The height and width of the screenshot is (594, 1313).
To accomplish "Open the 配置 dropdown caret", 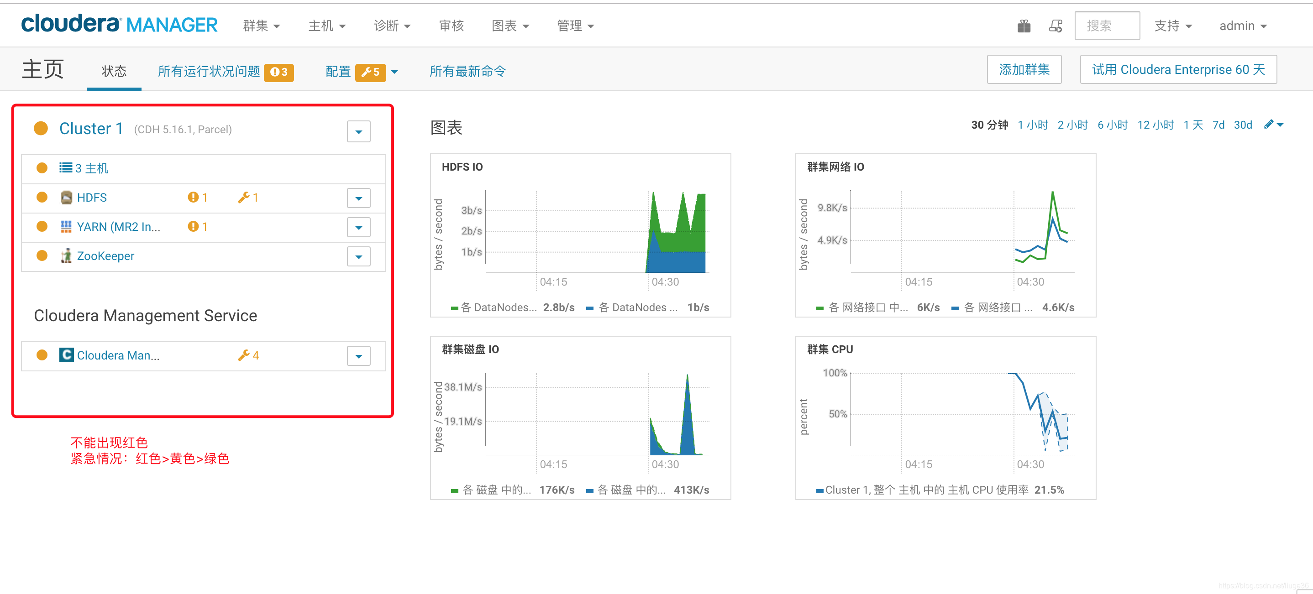I will pyautogui.click(x=394, y=72).
